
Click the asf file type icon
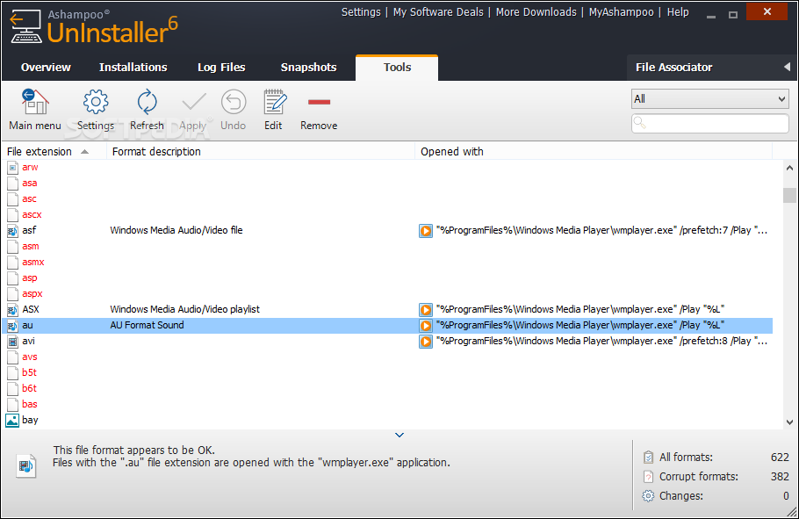[13, 231]
